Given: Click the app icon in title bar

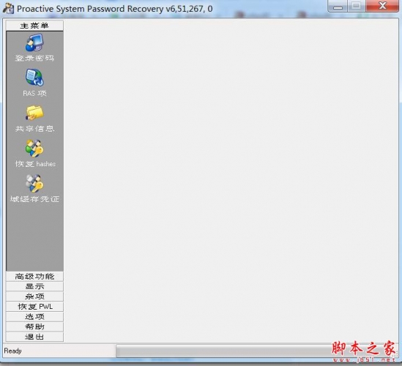Looking at the screenshot, I should (8, 9).
